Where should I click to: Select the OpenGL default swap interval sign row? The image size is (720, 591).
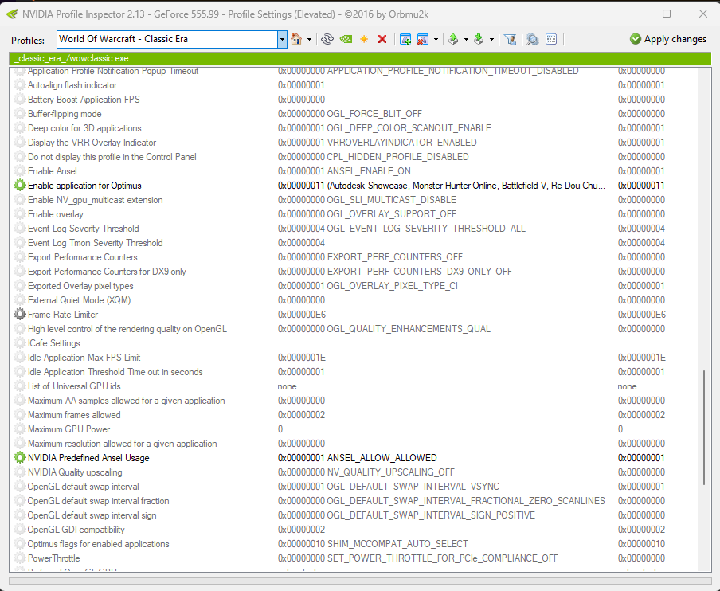tap(354, 515)
